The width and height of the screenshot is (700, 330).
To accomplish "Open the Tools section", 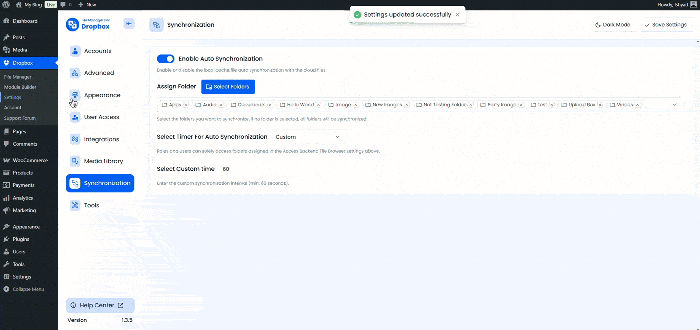I will (92, 205).
